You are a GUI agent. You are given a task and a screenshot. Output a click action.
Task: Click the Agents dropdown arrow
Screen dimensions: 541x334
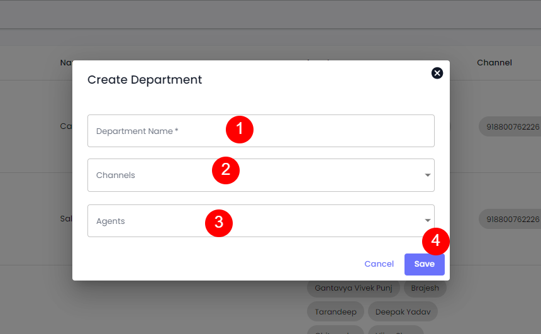[x=428, y=221]
